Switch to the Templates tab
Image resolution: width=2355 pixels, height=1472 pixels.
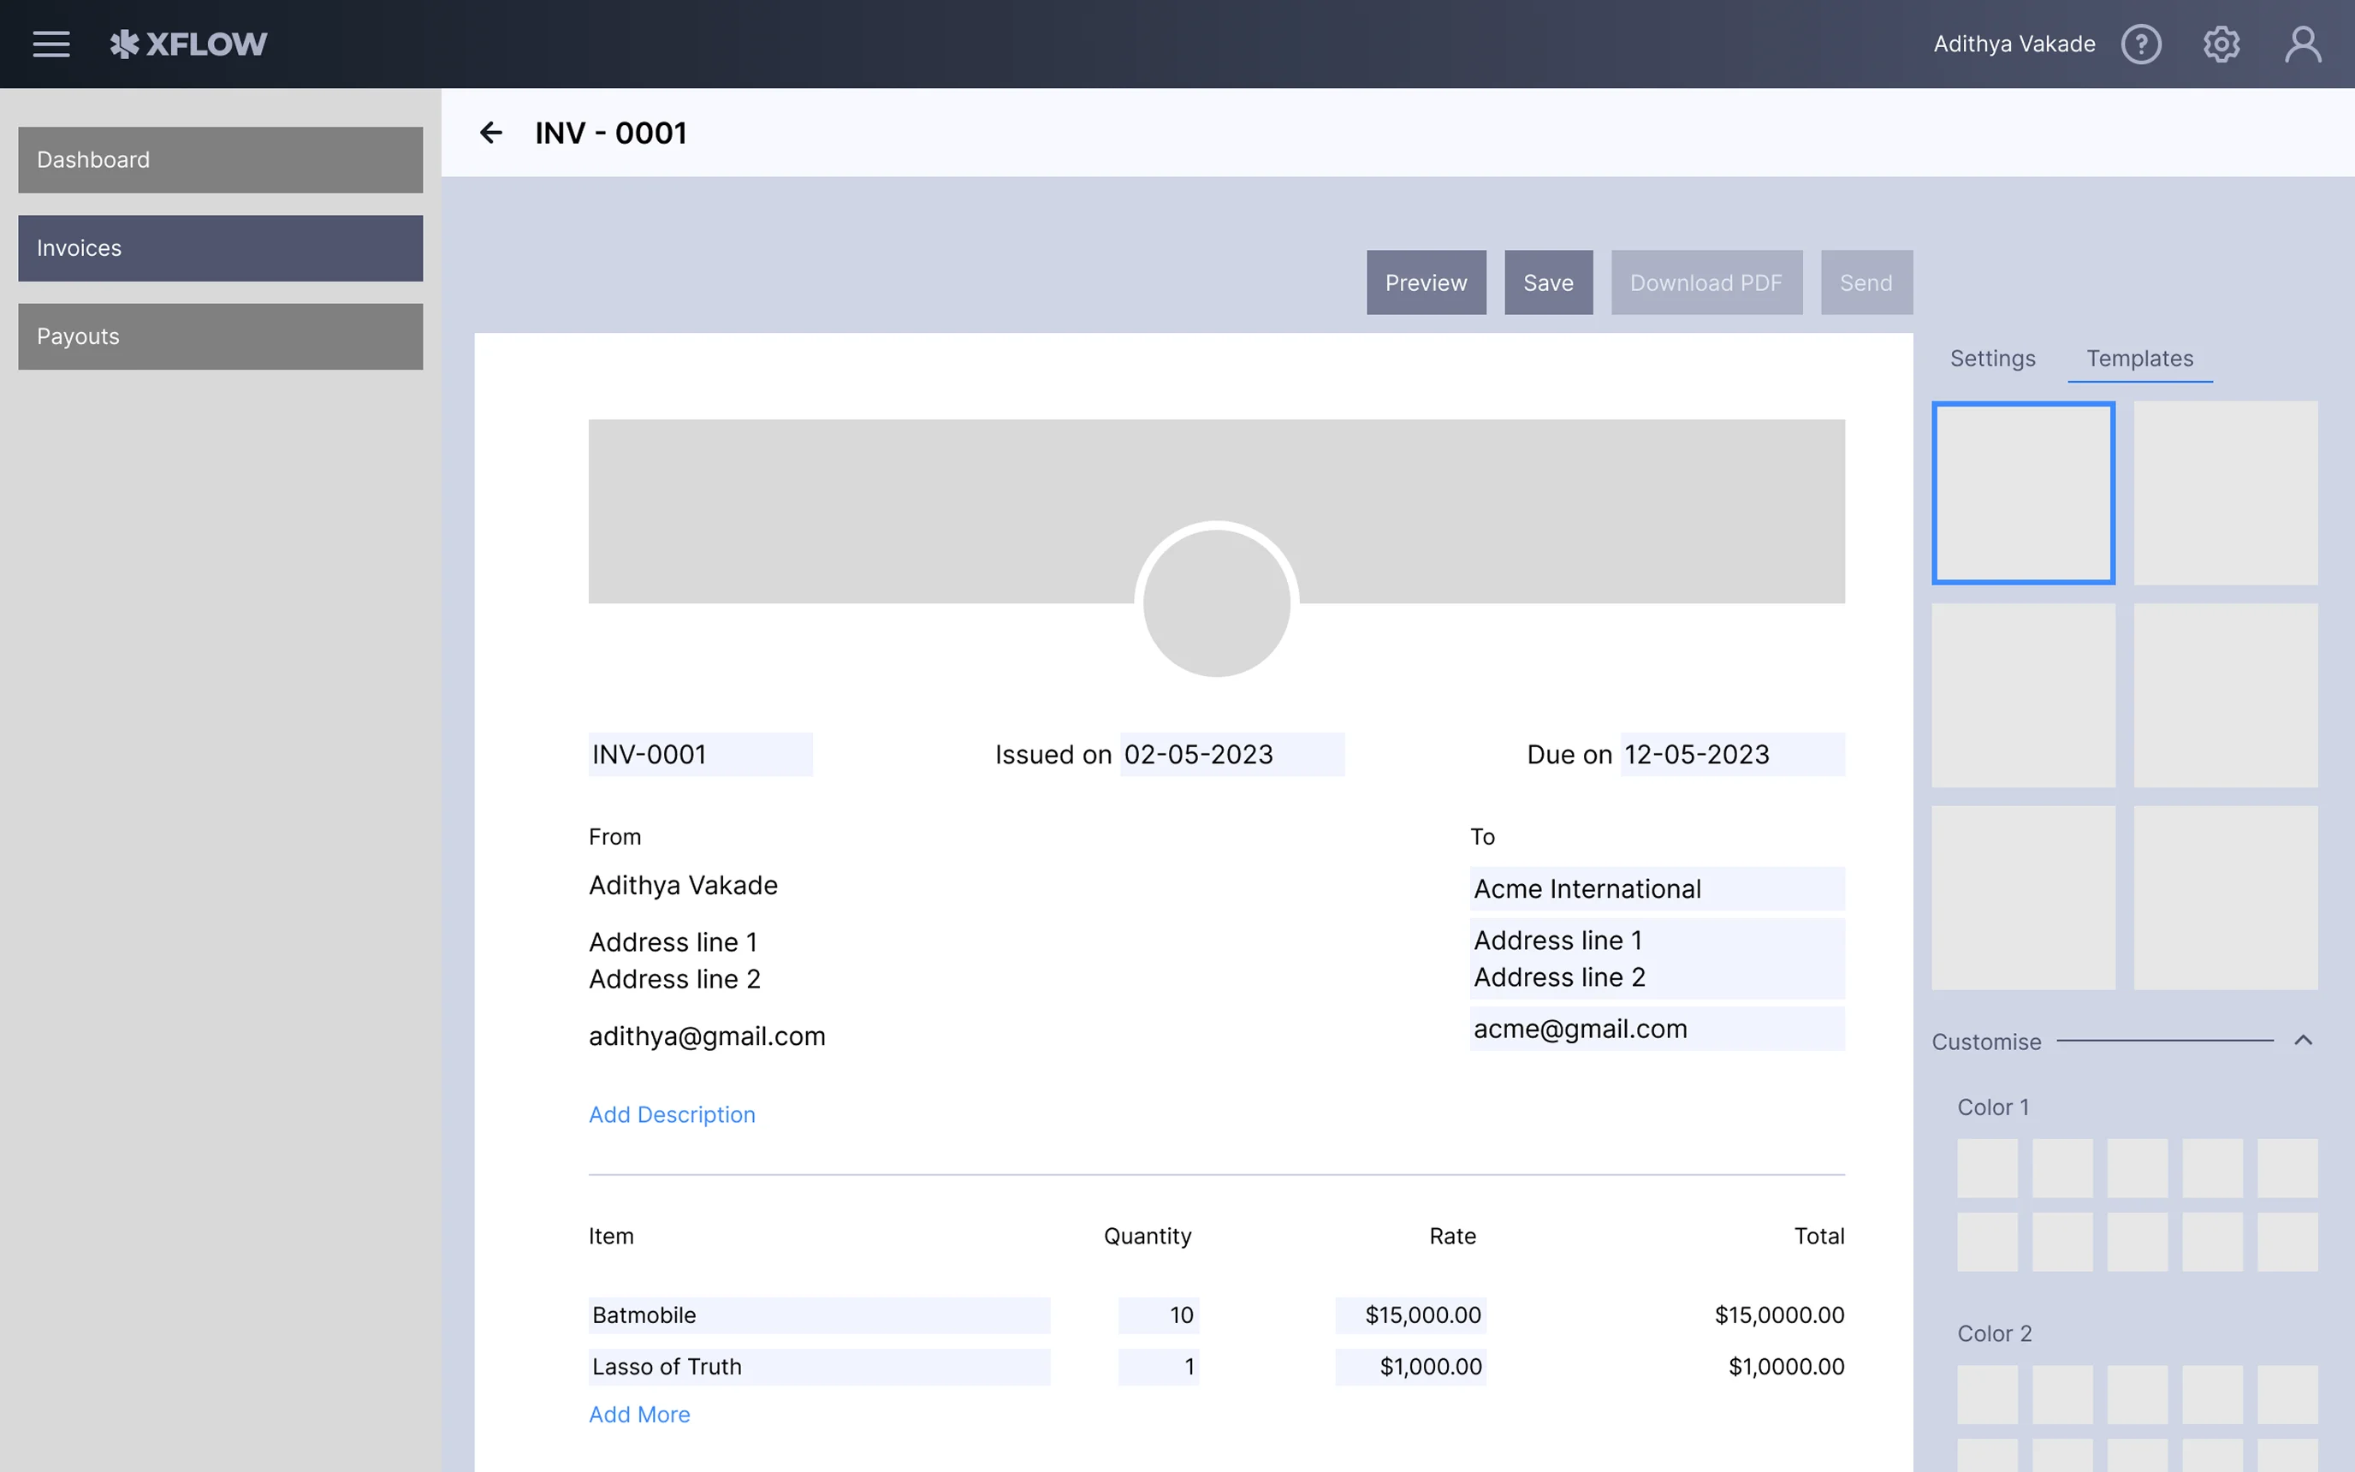[x=2140, y=359]
